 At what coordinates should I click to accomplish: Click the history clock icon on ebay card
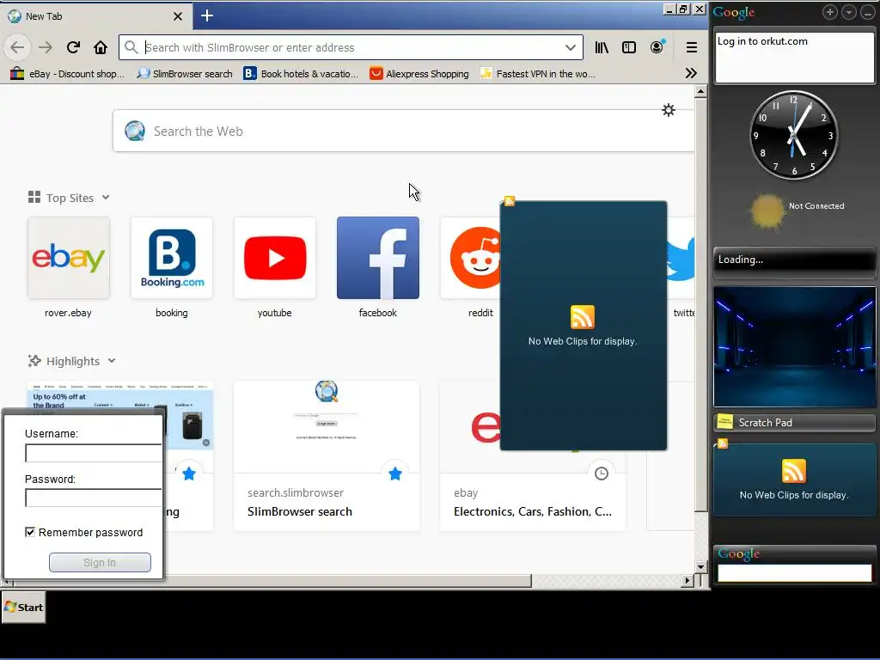pos(601,474)
